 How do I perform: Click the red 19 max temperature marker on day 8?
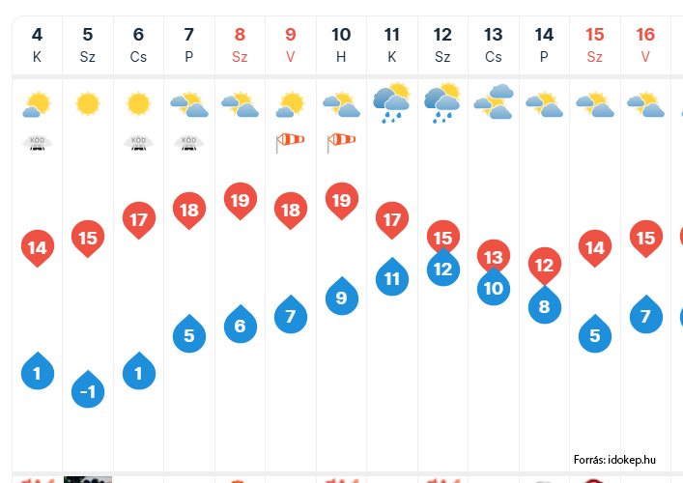pyautogui.click(x=240, y=201)
